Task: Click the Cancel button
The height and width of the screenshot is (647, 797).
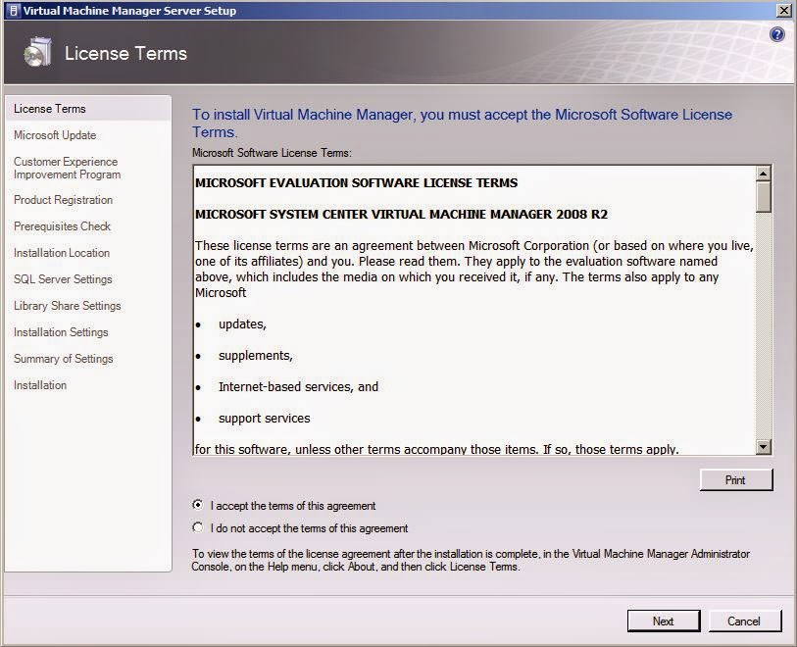Action: click(744, 621)
